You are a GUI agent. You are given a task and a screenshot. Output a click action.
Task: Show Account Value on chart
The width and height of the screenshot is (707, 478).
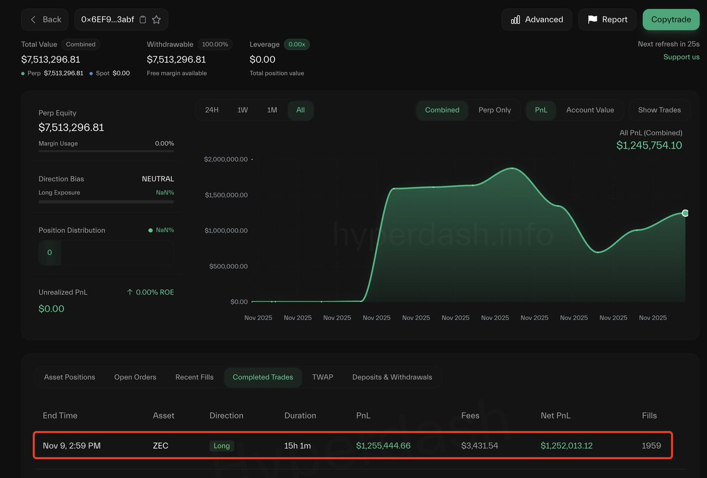tap(590, 110)
